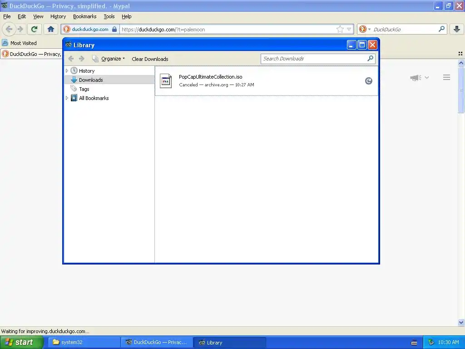
Task: Select the DuckDuckGo — Privacy browser tab
Action: (31, 54)
